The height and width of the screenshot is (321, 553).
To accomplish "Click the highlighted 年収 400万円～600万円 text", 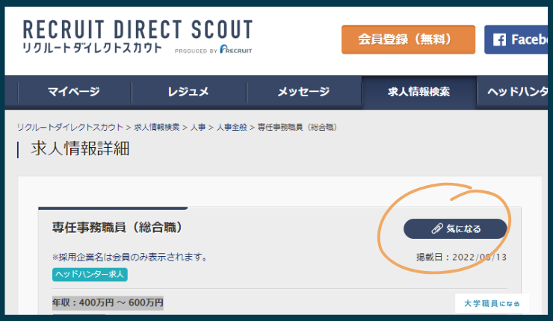I will coord(108,302).
